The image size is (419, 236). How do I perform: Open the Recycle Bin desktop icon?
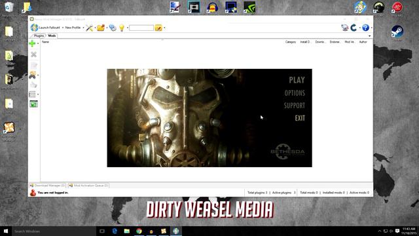coord(9,7)
